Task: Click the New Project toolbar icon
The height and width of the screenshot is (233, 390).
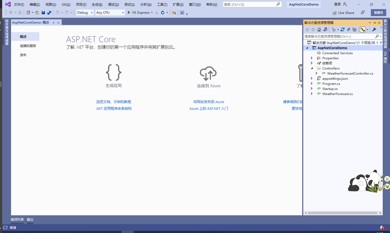Action: (x=28, y=13)
